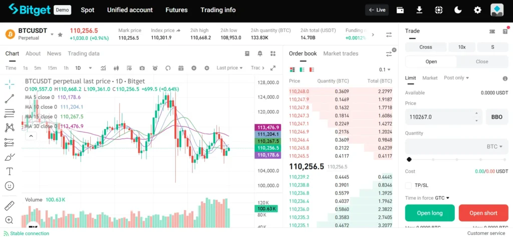Select the 1h timeframe
The width and height of the screenshot is (513, 237).
pos(66,68)
